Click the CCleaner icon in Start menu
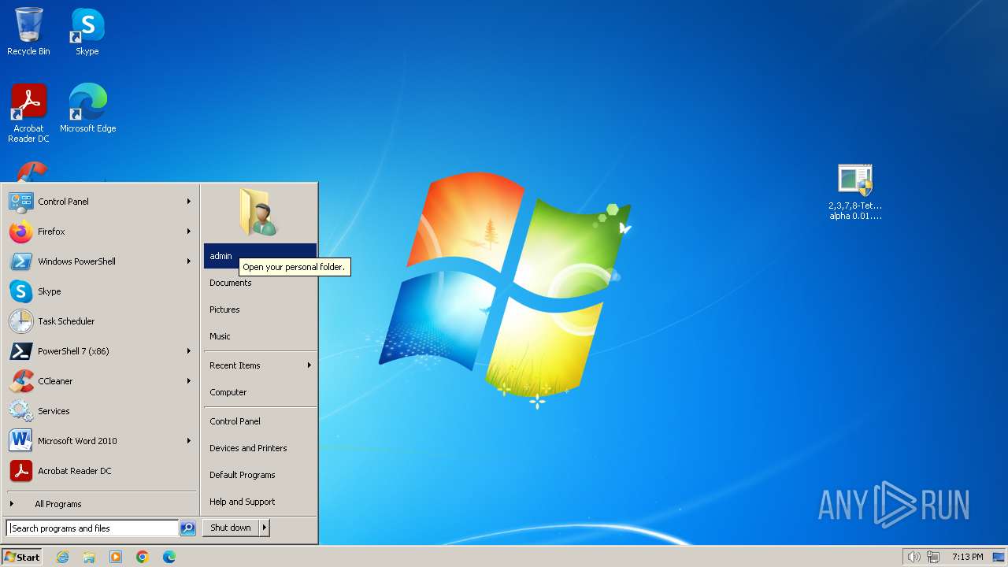Viewport: 1008px width, 567px height. click(x=20, y=381)
